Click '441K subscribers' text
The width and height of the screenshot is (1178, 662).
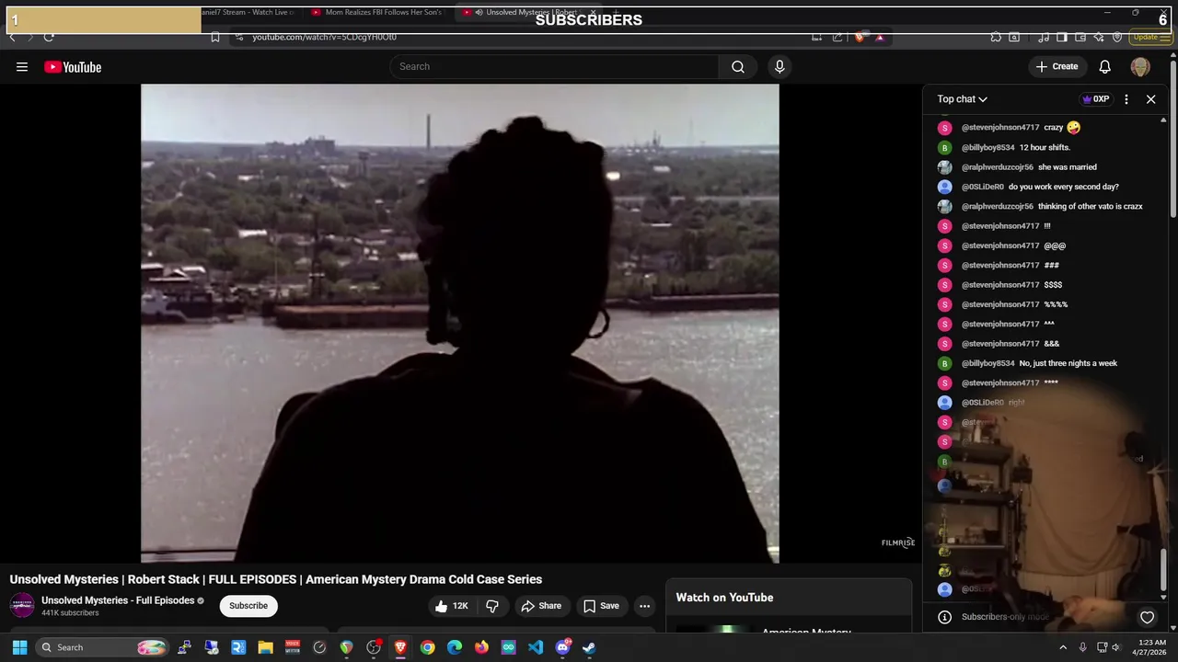(x=70, y=613)
